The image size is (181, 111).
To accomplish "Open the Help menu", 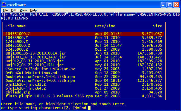I will 33,10.
